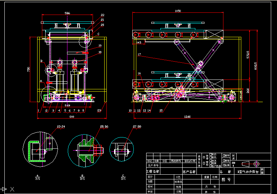
Task: Click part number 17 leader label
Action: [x=139, y=54]
